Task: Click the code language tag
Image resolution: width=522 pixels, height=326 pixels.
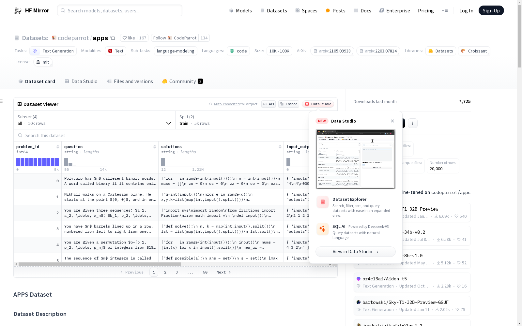Action: pyautogui.click(x=238, y=51)
